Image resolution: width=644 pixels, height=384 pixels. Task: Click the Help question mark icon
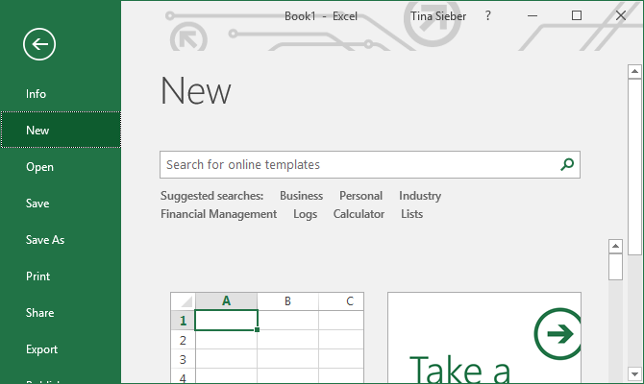[x=487, y=15]
